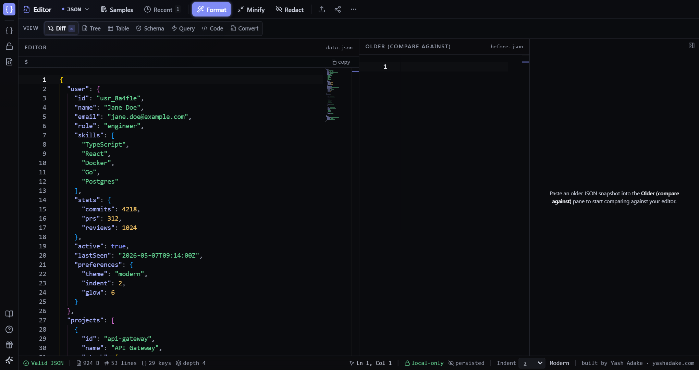The width and height of the screenshot is (699, 370).
Task: Open the help question-mark icon
Action: (x=9, y=329)
